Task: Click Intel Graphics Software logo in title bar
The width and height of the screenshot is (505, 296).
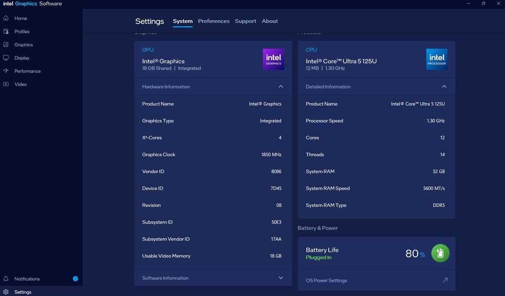Action: 32,4
